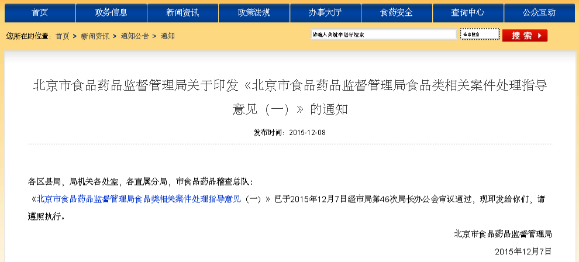The height and width of the screenshot is (262, 579).
Task: Click the article title mentioning 《北京市食品药品监督管理局食品类相关案件处理指导
Action: (x=290, y=98)
